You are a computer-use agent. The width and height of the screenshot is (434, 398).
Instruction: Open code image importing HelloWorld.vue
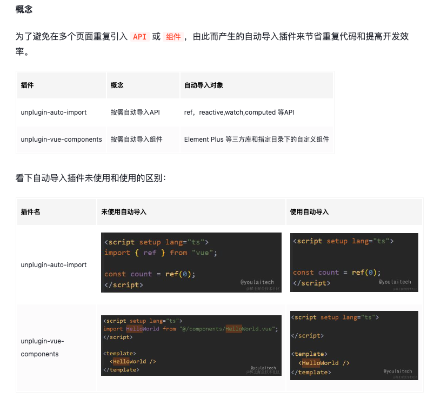[x=191, y=346]
